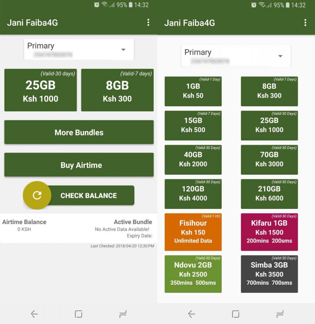
Task: Select the 8GB Ksh 300 bundle beside 1GB
Action: [x=269, y=91]
